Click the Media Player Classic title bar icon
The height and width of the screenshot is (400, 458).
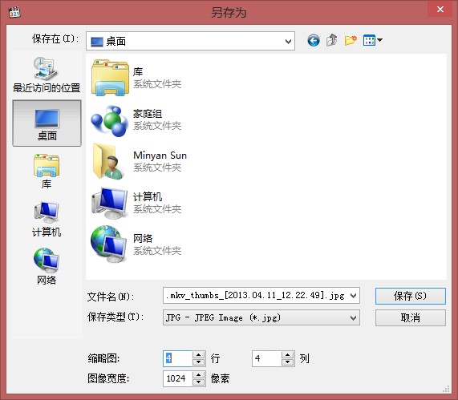tap(14, 12)
